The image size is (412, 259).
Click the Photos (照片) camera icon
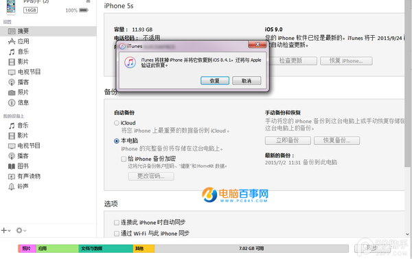[x=12, y=93]
